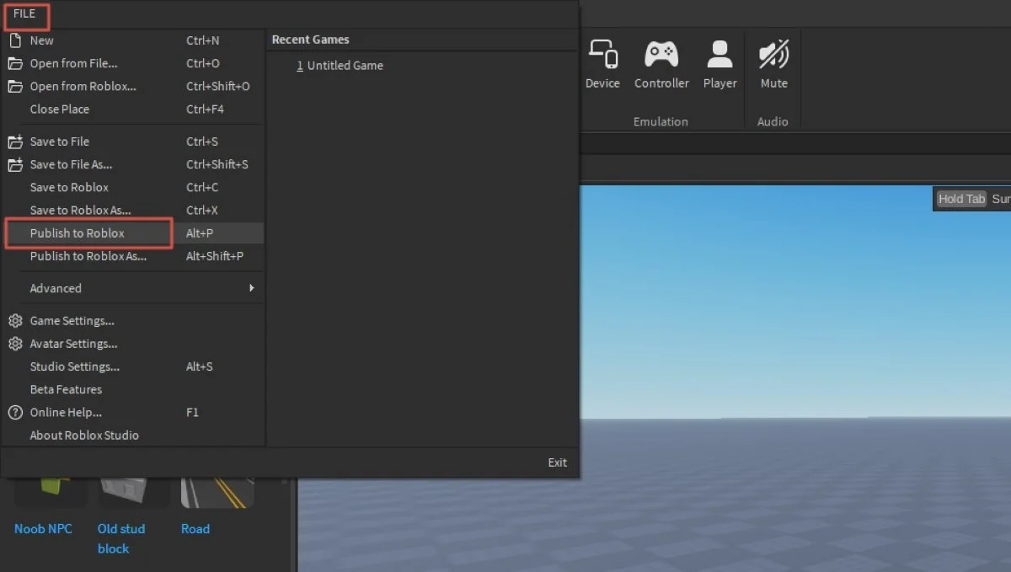The height and width of the screenshot is (572, 1011).
Task: Click the Emulation group label
Action: tap(661, 122)
